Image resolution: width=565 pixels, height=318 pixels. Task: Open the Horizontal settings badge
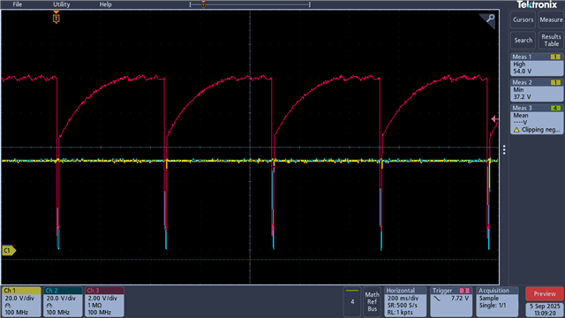[x=405, y=301]
